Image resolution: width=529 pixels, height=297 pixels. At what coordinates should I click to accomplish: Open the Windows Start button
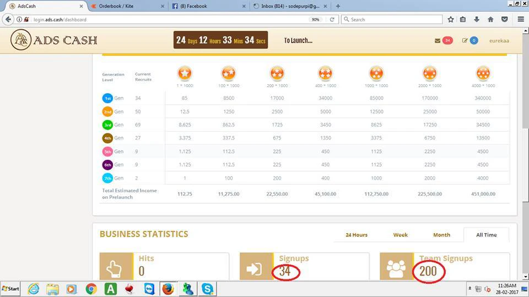tap(10, 289)
